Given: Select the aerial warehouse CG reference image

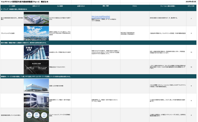Looking at the screenshot, I should tap(36, 19).
